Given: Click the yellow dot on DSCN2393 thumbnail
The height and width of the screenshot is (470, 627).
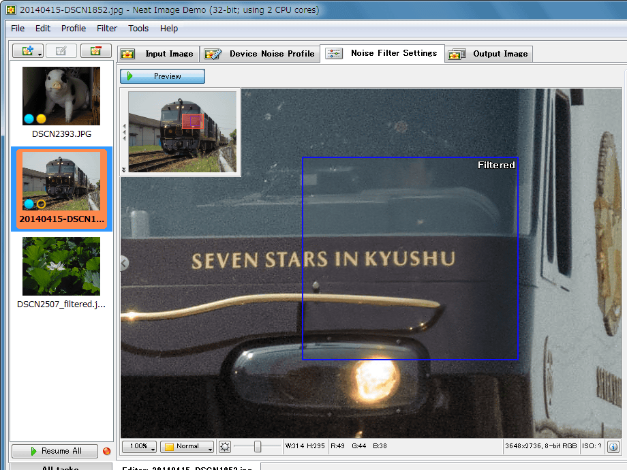Looking at the screenshot, I should click(41, 119).
